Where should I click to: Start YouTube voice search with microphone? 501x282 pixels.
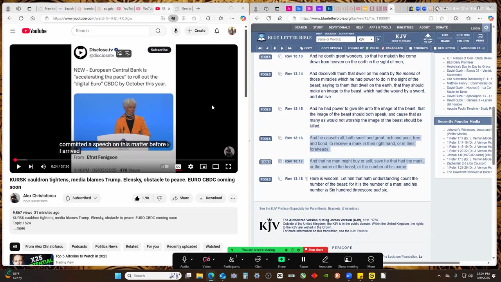176,31
